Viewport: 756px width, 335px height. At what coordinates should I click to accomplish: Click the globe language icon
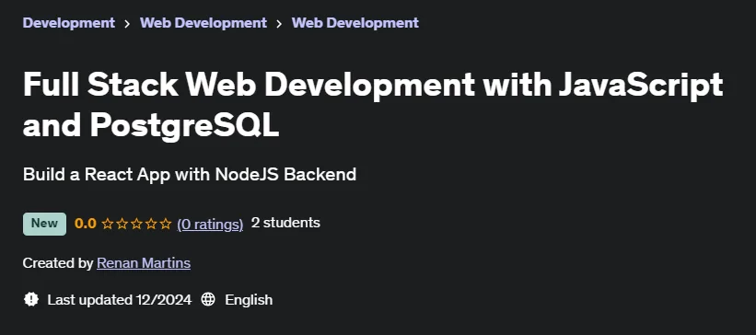[208, 300]
